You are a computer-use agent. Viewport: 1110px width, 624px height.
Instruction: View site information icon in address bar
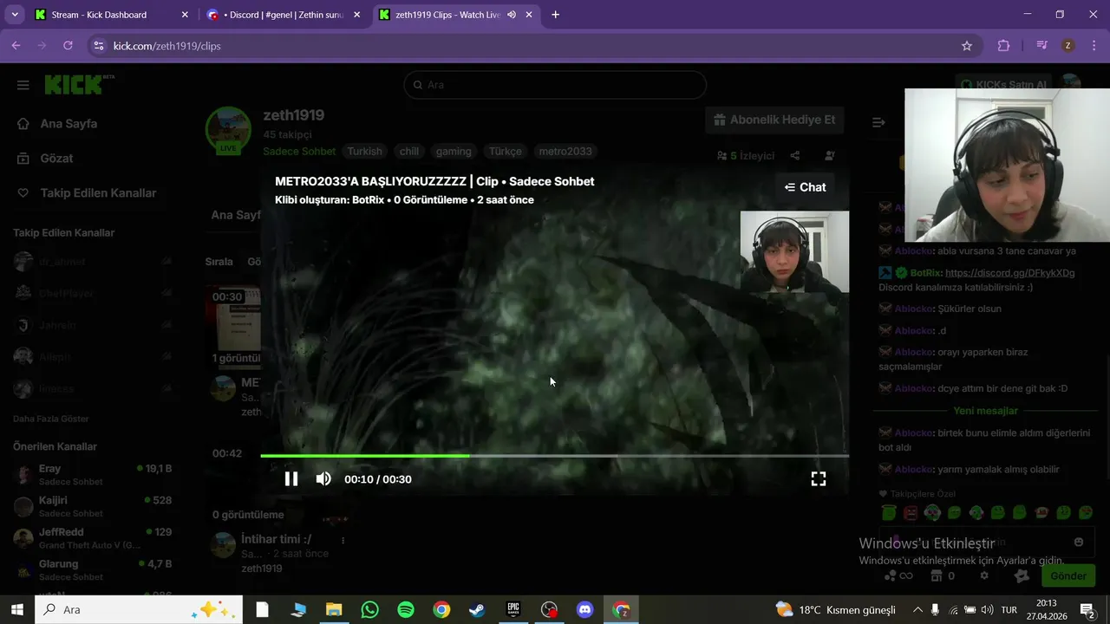pyautogui.click(x=98, y=46)
